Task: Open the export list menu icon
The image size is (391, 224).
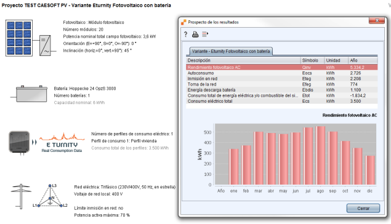Action: [205, 34]
